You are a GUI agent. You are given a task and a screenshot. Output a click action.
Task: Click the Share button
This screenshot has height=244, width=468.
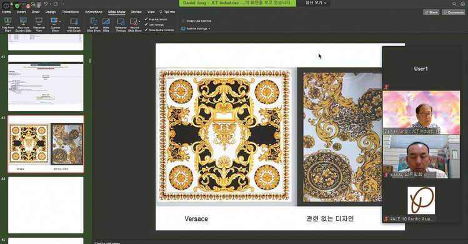[x=431, y=12]
